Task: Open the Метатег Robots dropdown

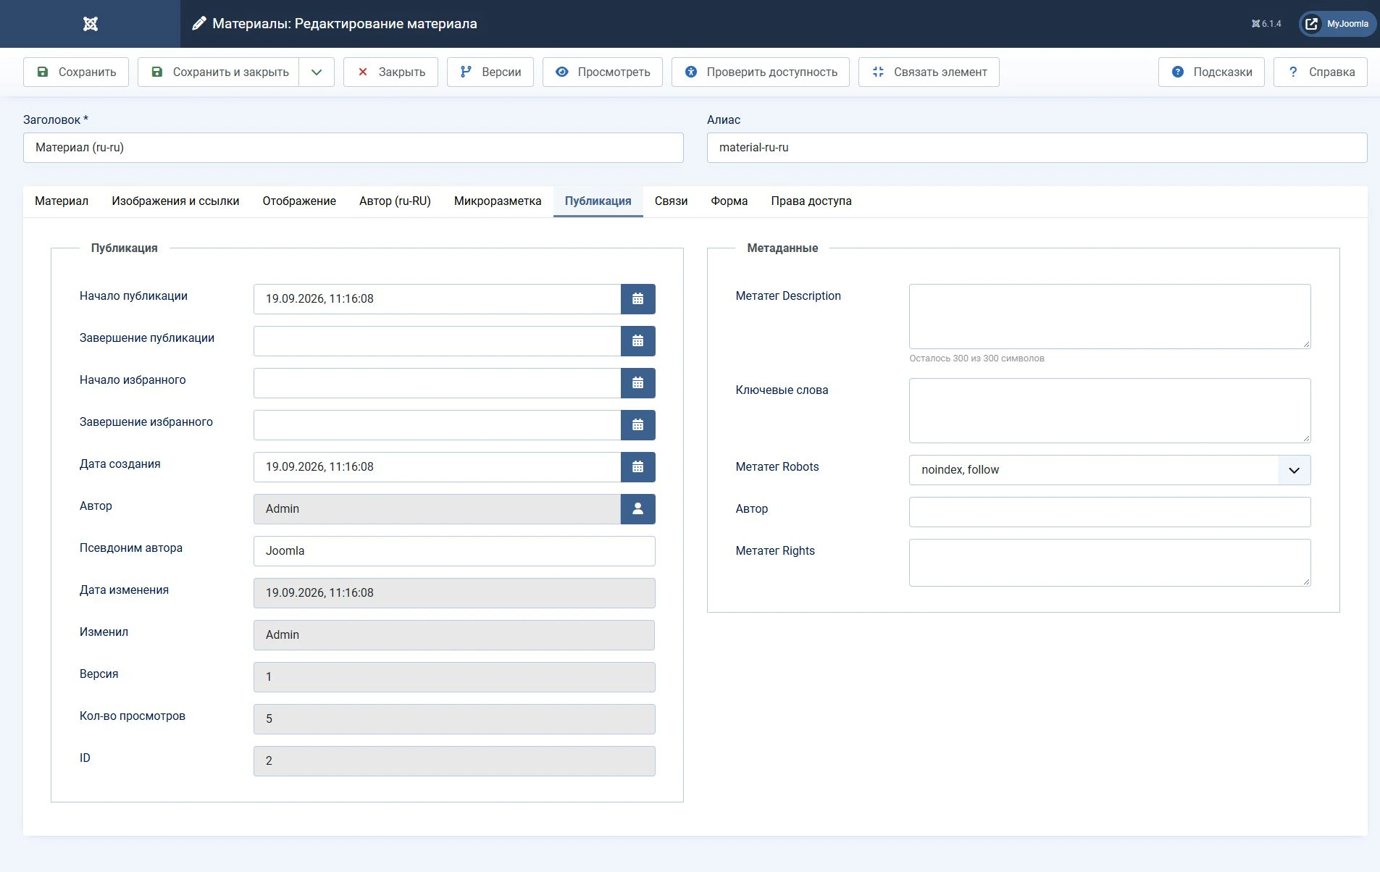Action: click(x=1110, y=470)
